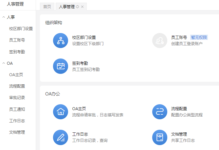
Task: Select 员工账号 in the left sidebar
Action: click(17, 40)
